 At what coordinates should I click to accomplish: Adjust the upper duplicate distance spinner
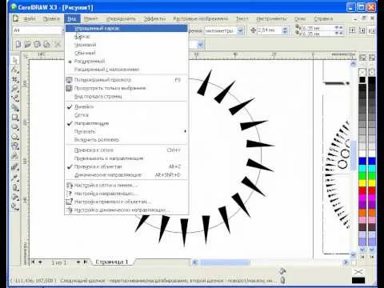[x=338, y=28]
